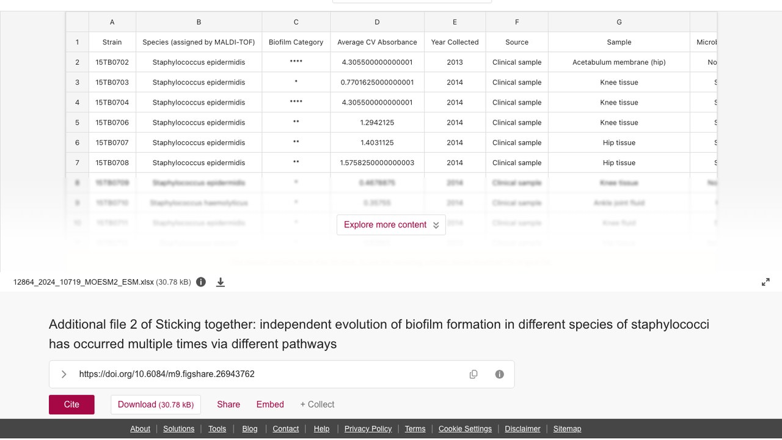This screenshot has height=440, width=782.
Task: Click the file info icon beside xlsx filename
Action: (201, 282)
